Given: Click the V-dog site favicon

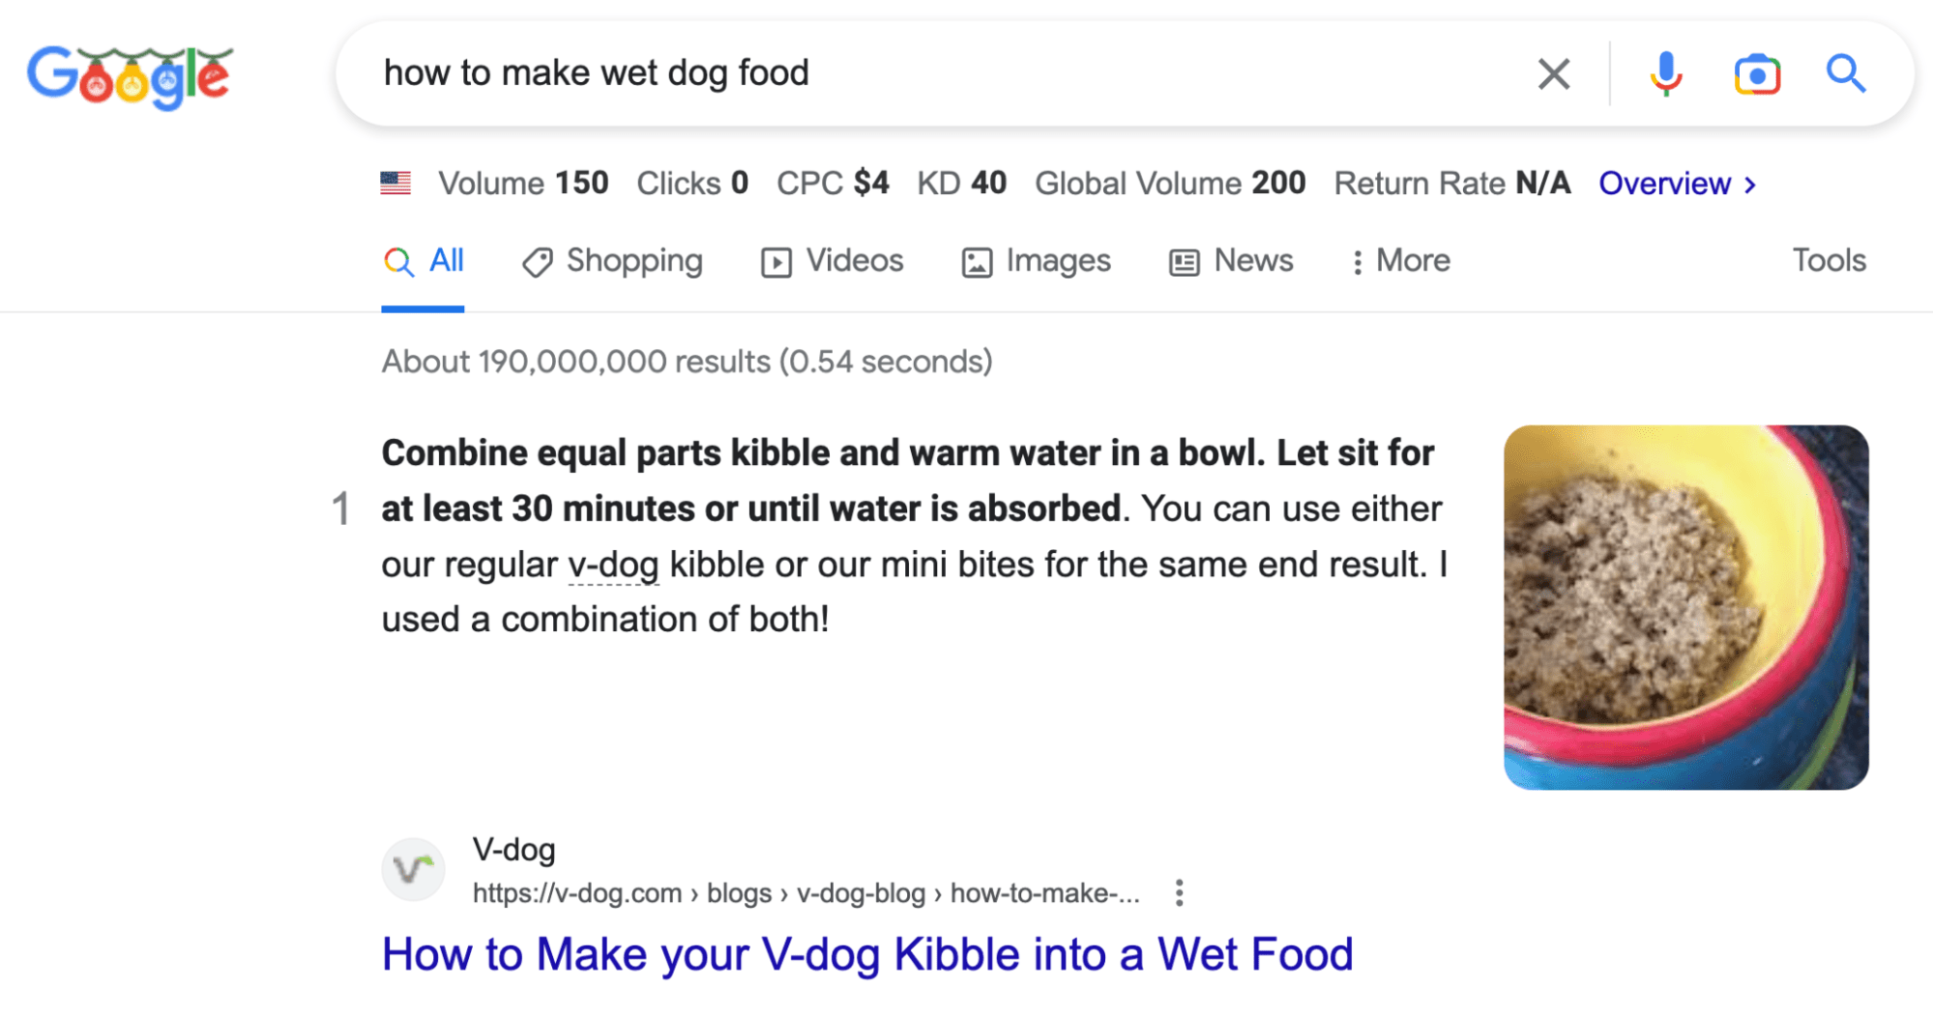Looking at the screenshot, I should pos(413,869).
